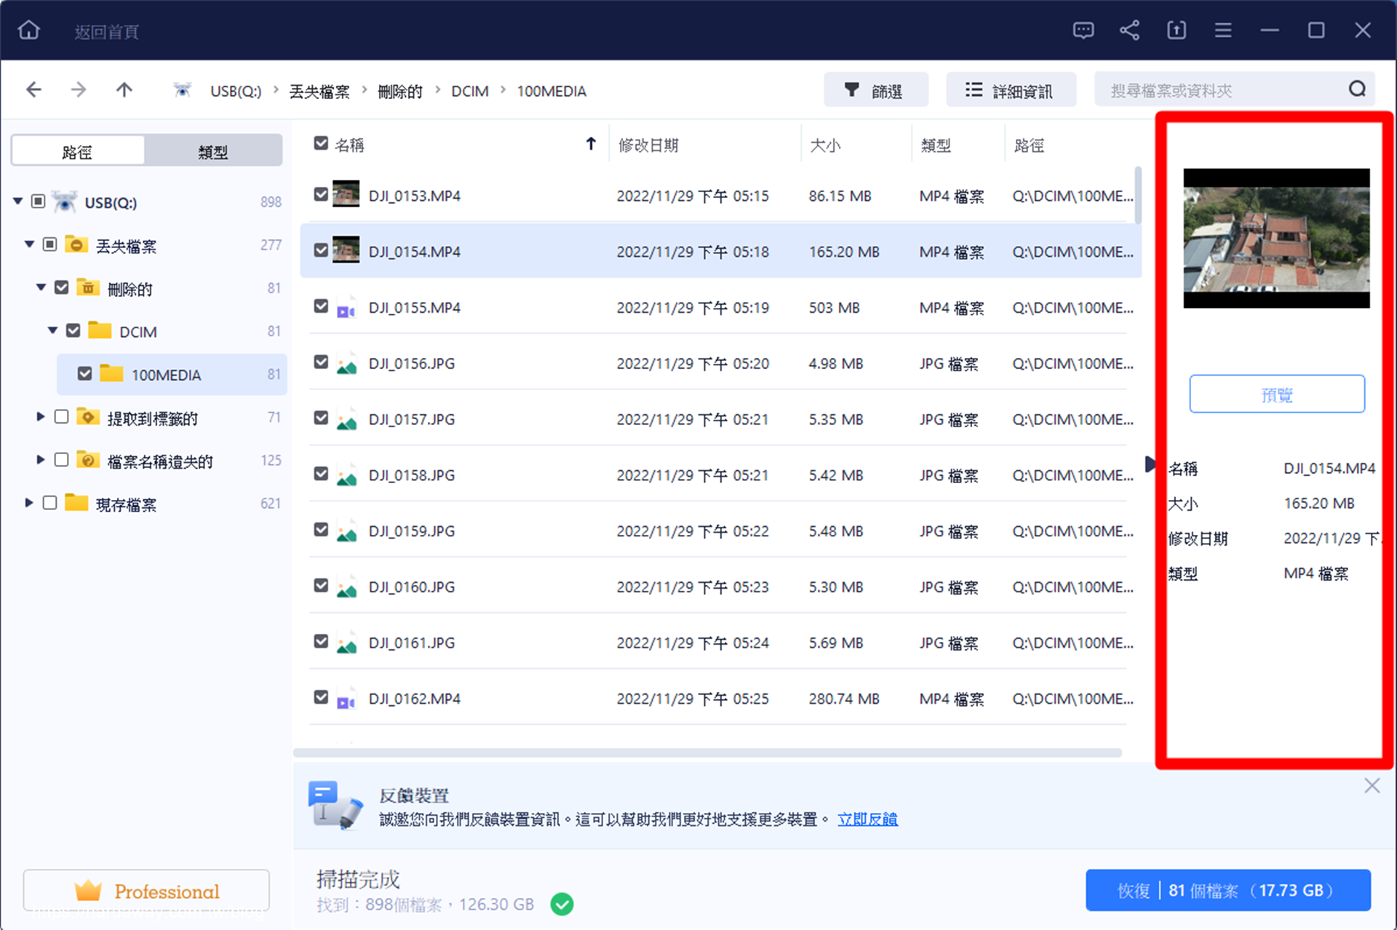Click the 預覽 preview button for DJI_0154
The width and height of the screenshot is (1397, 930).
pos(1275,394)
